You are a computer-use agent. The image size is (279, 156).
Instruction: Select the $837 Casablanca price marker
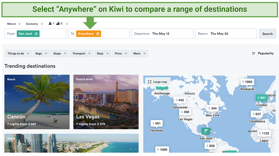(256, 114)
